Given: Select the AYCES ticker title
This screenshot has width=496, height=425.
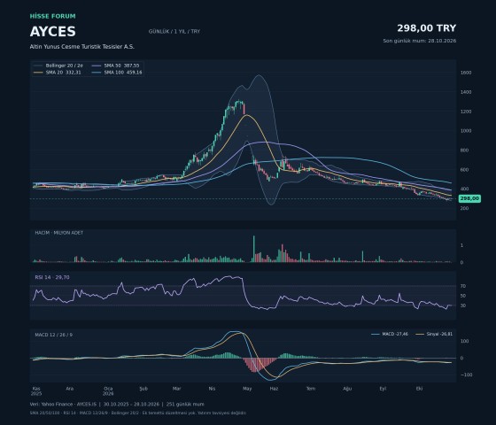Looking at the screenshot, I should pyautogui.click(x=53, y=32).
